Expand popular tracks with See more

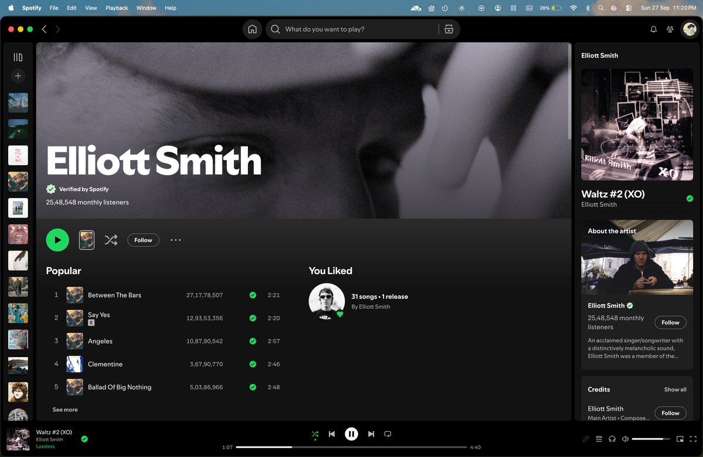(65, 410)
